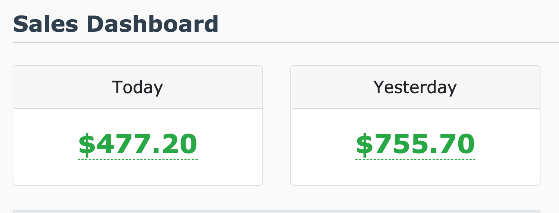Screen dimensions: 559x213
Task: Click the gap between the two cards
Action: click(x=277, y=126)
